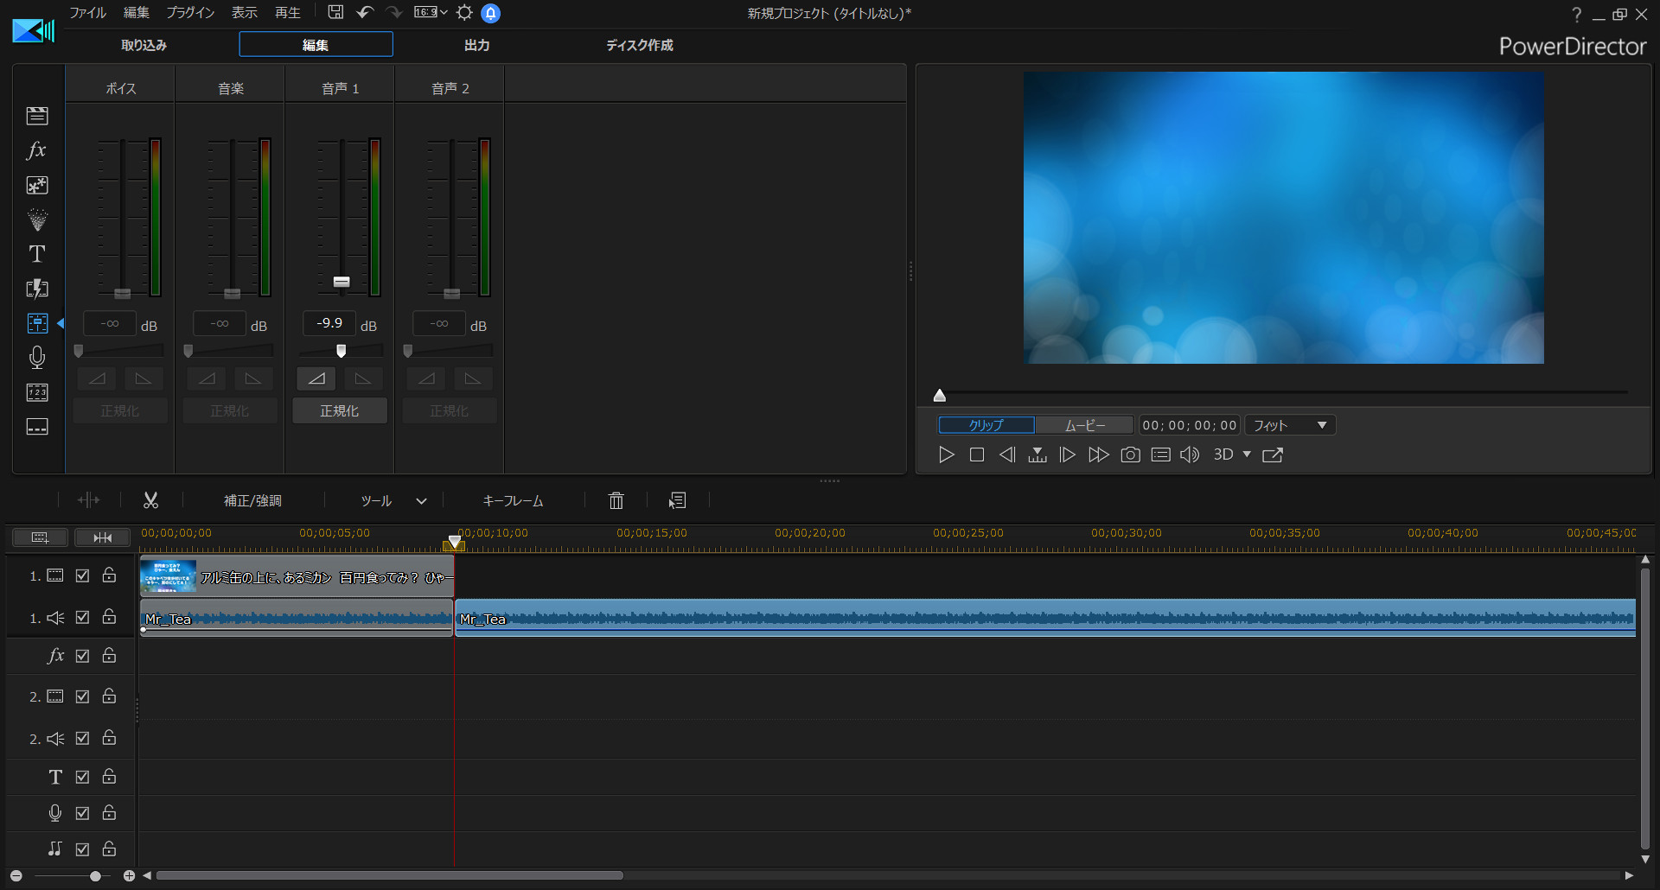Image resolution: width=1660 pixels, height=890 pixels.
Task: Switch to the 取り込み tab
Action: (x=144, y=45)
